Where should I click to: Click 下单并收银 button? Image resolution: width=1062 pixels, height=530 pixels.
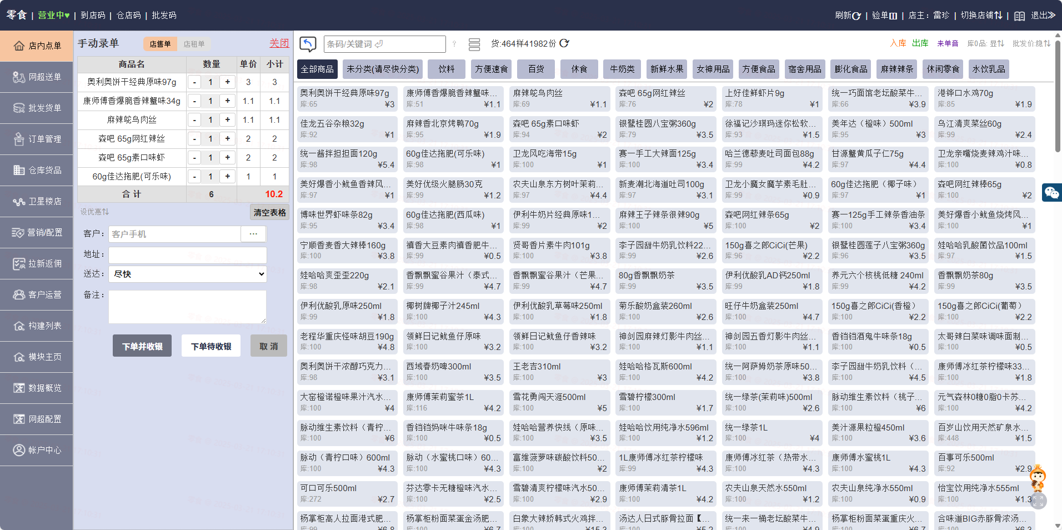tap(142, 346)
